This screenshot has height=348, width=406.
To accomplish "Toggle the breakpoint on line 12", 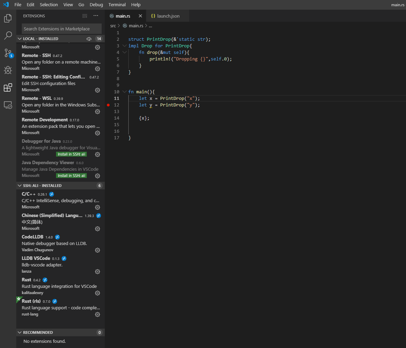I will point(108,105).
